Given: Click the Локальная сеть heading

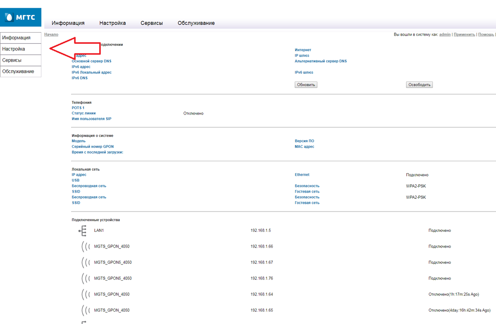Looking at the screenshot, I should tap(86, 169).
